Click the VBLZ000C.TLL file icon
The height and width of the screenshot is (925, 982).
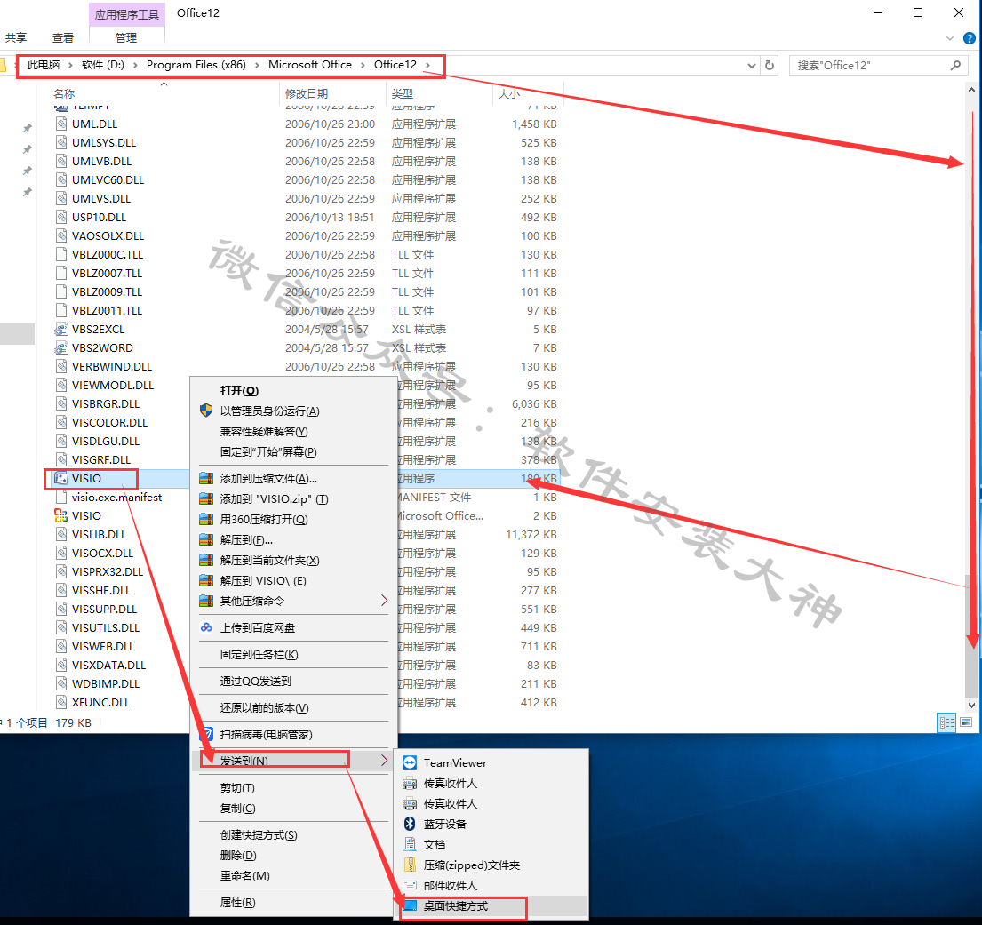60,254
